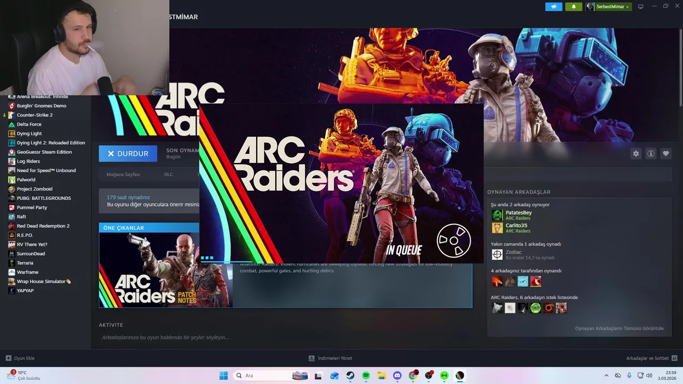Select Red Dead Redemption 2
This screenshot has width=683, height=384.
43,226
